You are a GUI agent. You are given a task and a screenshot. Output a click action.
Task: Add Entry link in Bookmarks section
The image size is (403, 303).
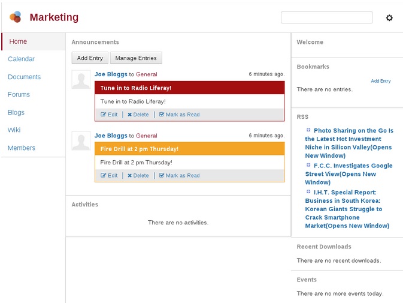[x=380, y=81]
